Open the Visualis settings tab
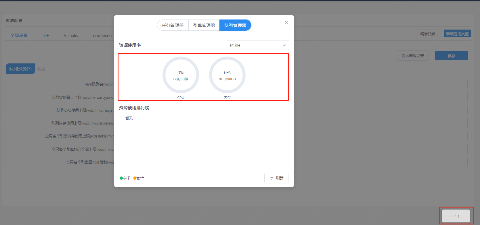This screenshot has height=225, width=480. tap(71, 36)
